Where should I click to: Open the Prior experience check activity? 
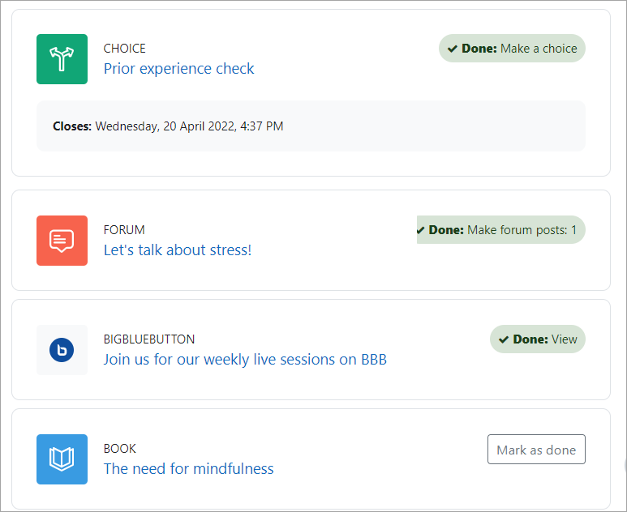[178, 69]
